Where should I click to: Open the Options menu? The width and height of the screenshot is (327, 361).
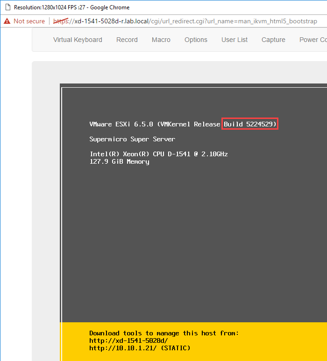[196, 40]
